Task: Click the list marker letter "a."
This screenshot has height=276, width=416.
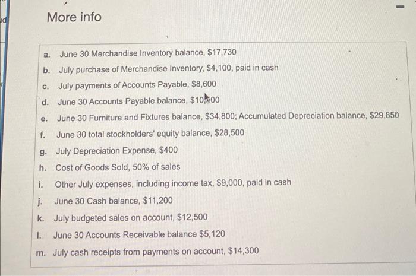Action: [x=46, y=53]
